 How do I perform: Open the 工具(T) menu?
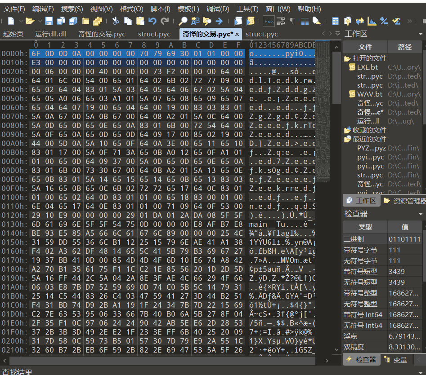(x=247, y=9)
